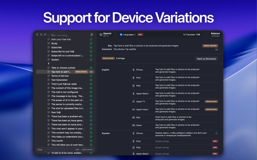The width and height of the screenshot is (257, 160).
Task: Click the NEW badge beside Languages
Action: 140,35
